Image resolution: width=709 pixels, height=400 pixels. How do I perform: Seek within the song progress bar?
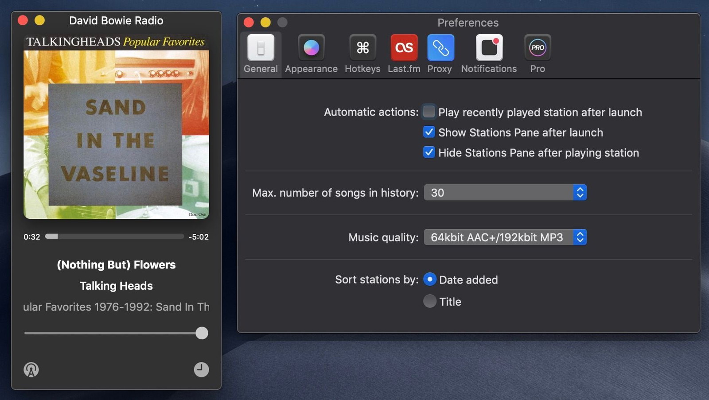(x=114, y=237)
